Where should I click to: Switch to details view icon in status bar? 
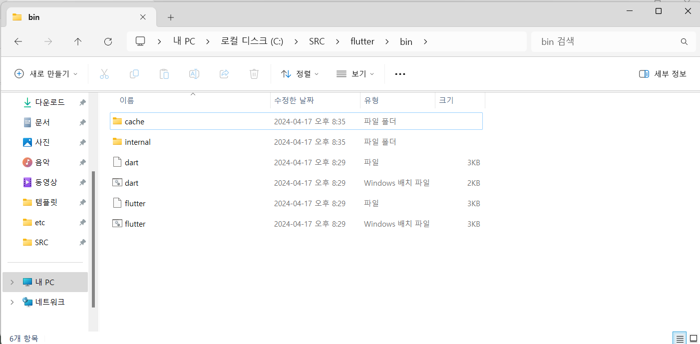pyautogui.click(x=680, y=339)
